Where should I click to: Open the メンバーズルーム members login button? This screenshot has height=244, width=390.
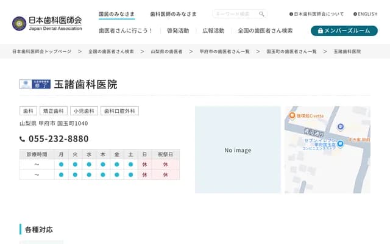[344, 30]
